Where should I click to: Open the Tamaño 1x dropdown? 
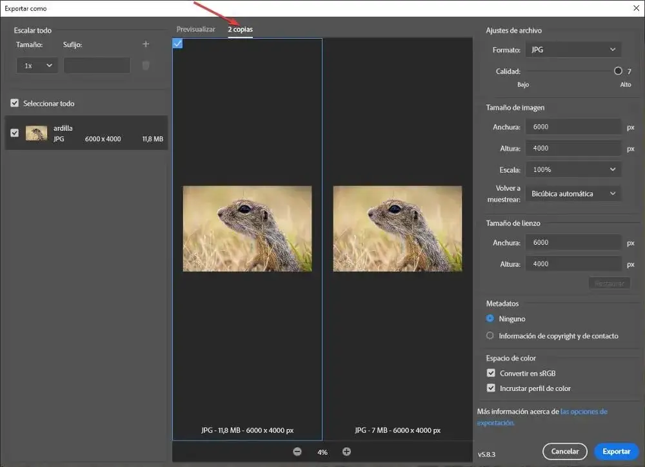point(37,65)
